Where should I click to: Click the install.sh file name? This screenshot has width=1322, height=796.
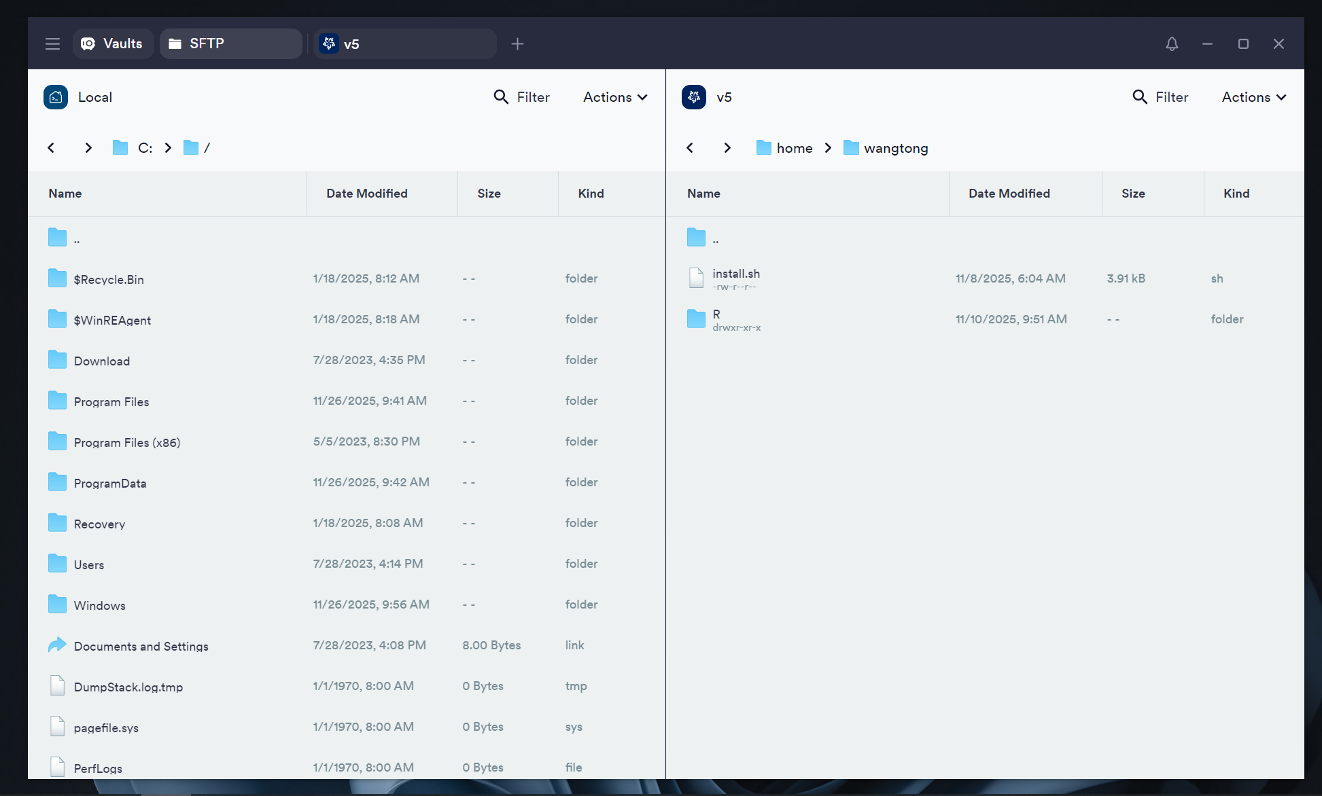pyautogui.click(x=736, y=274)
